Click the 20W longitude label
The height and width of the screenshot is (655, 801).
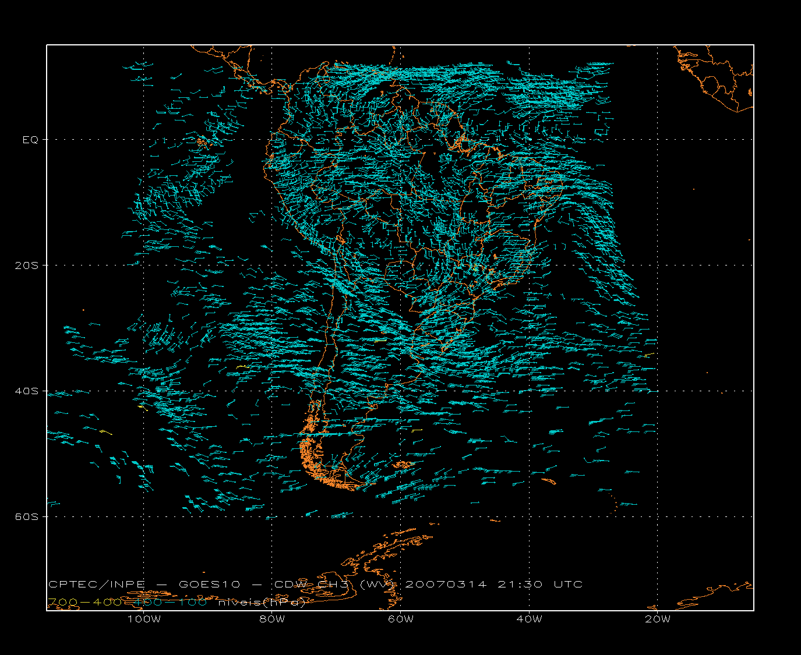(x=658, y=619)
